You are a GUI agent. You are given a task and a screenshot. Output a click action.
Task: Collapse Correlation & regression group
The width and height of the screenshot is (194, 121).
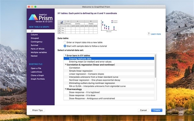66,65
